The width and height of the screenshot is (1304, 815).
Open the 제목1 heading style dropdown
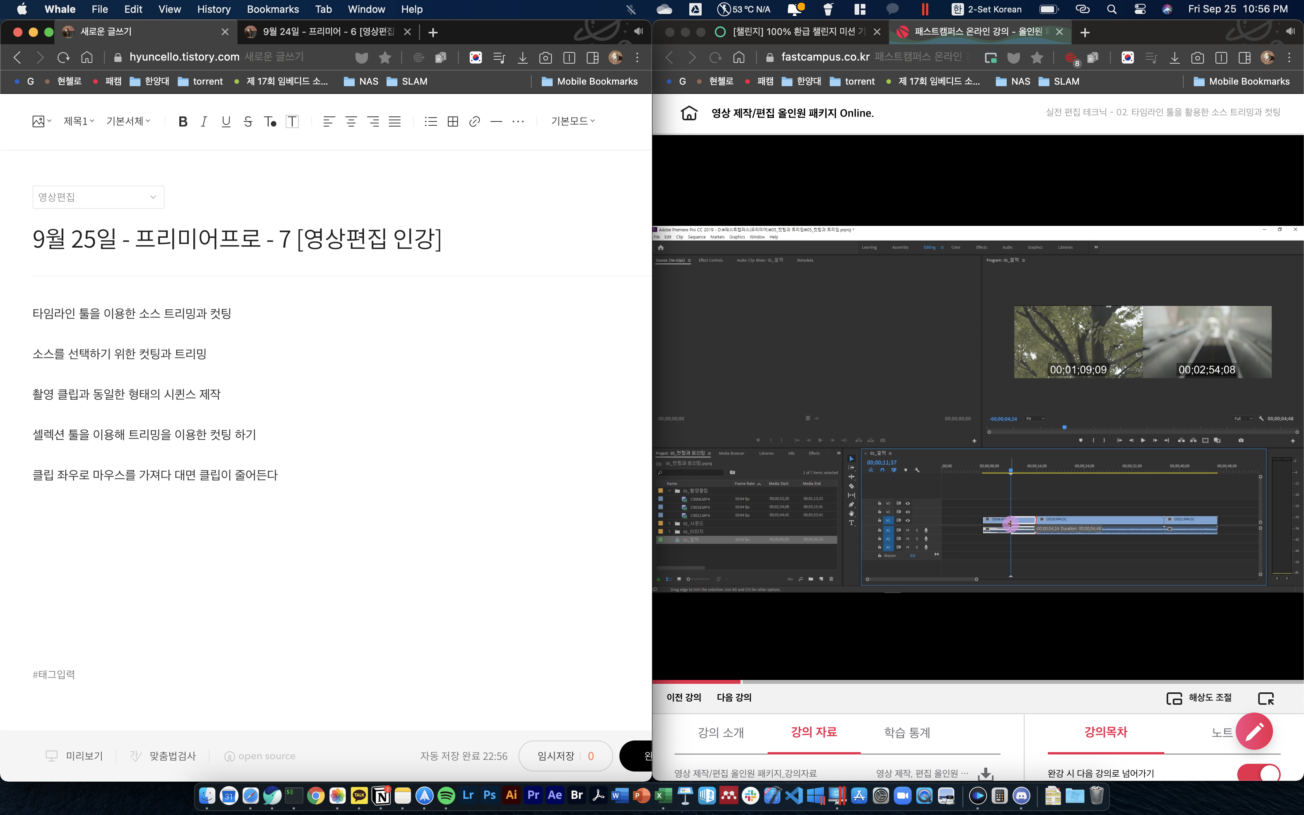click(x=79, y=121)
